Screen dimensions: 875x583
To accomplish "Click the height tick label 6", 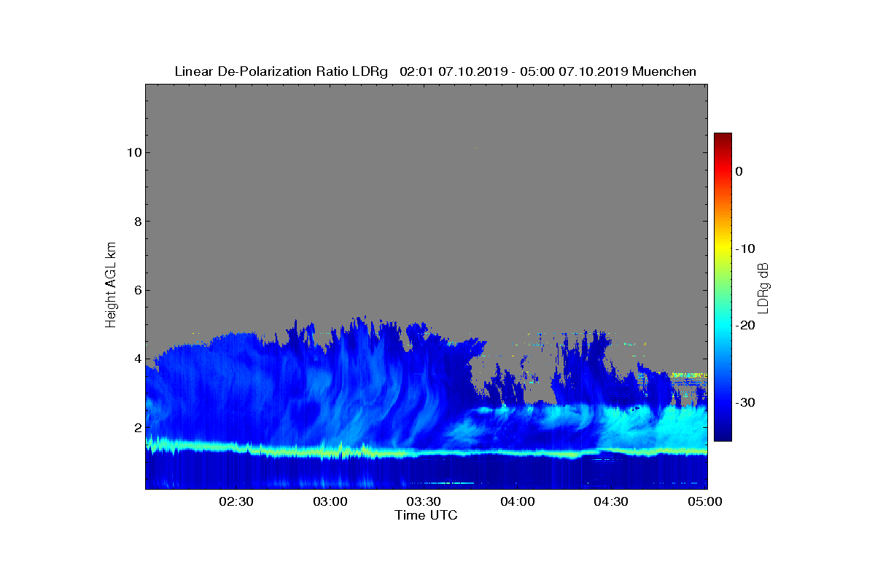I will point(136,290).
